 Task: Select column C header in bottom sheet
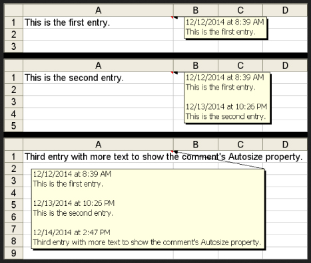coord(240,145)
